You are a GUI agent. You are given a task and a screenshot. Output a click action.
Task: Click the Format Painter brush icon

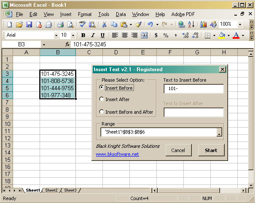(x=138, y=24)
